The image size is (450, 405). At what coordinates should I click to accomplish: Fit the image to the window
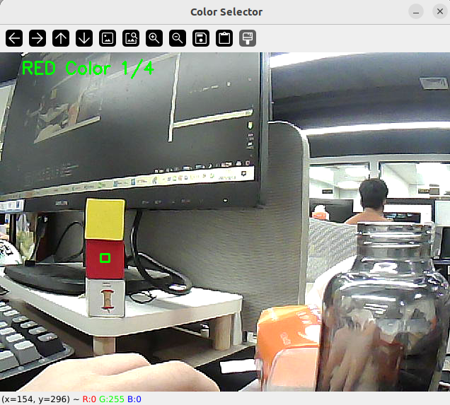131,38
